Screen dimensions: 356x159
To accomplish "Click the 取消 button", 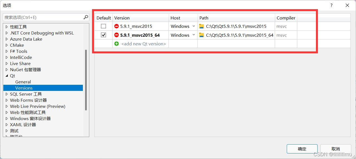I will (x=336, y=149).
